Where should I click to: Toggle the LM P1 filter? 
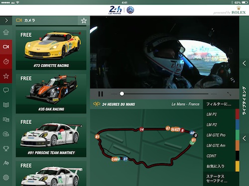219,114
